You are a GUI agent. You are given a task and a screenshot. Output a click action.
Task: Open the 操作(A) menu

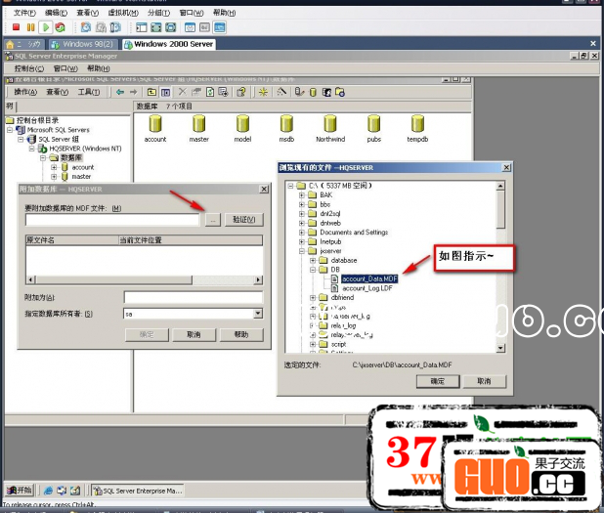[24, 92]
